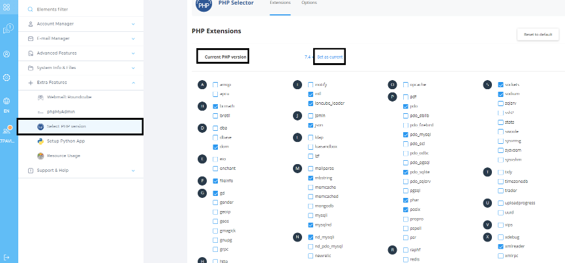The height and width of the screenshot is (263, 565).
Task: Click the Python logo next to Setup Python App
Action: coord(40,141)
